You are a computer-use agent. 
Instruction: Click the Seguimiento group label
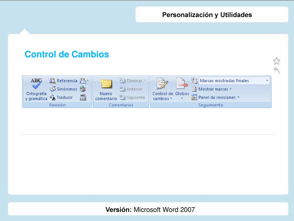(x=211, y=105)
